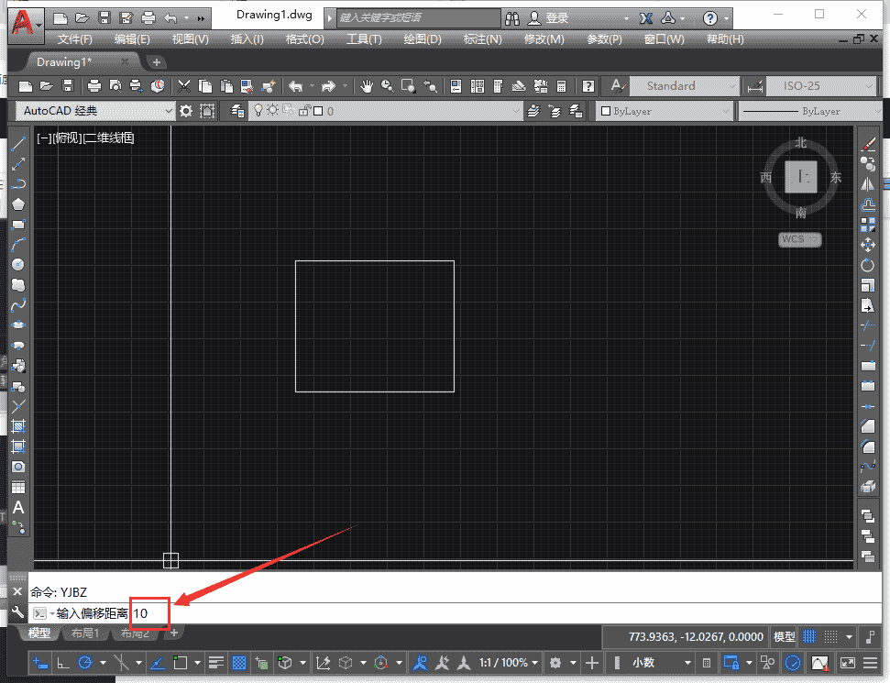The image size is (890, 683).
Task: Open the 修改(M) menu
Action: pyautogui.click(x=544, y=39)
